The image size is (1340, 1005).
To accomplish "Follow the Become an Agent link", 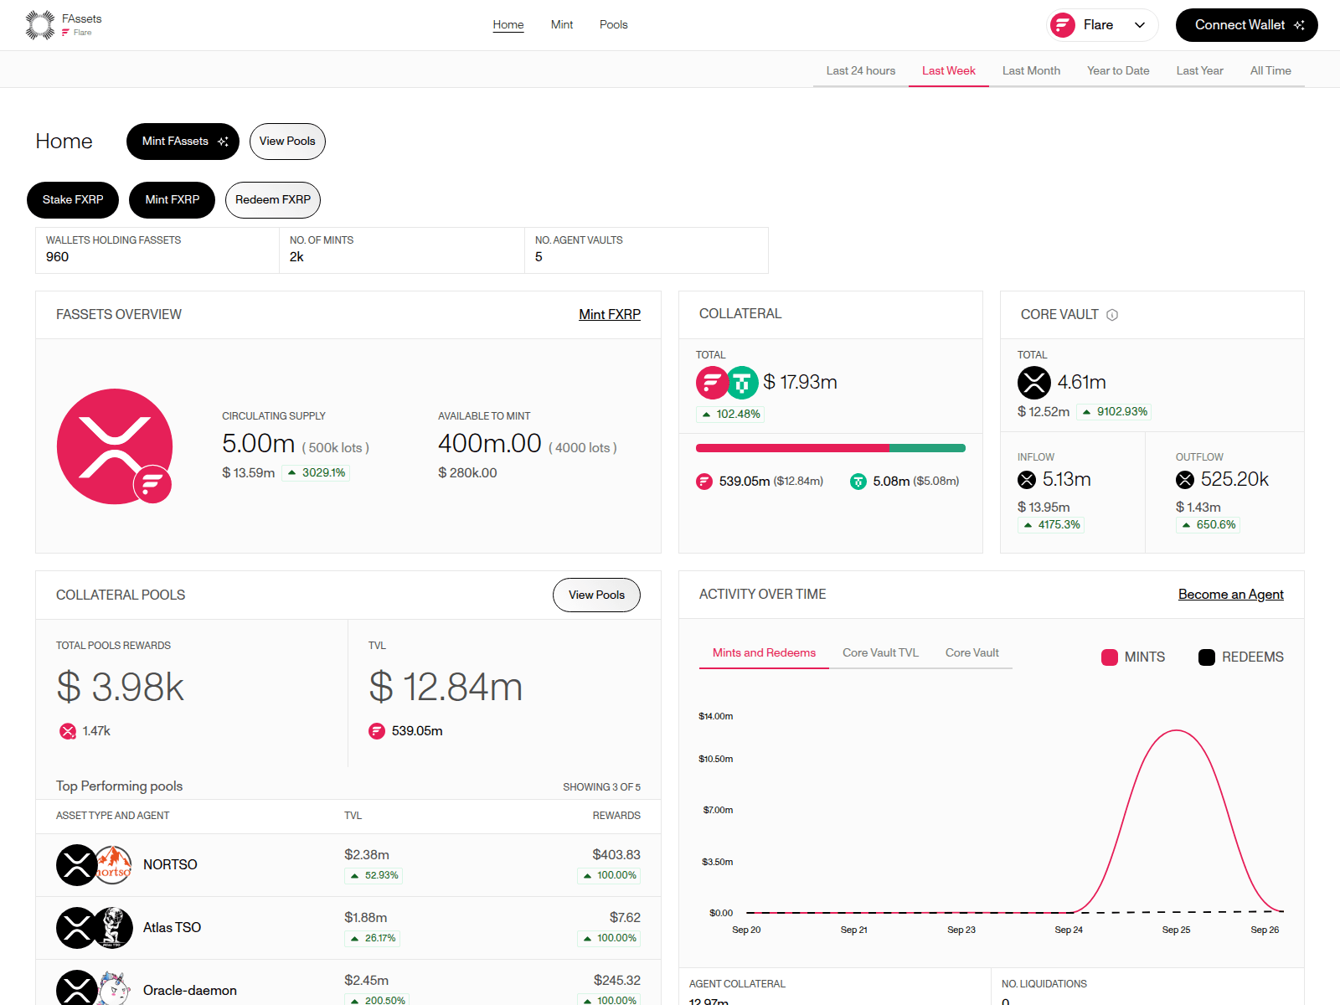I will point(1230,595).
